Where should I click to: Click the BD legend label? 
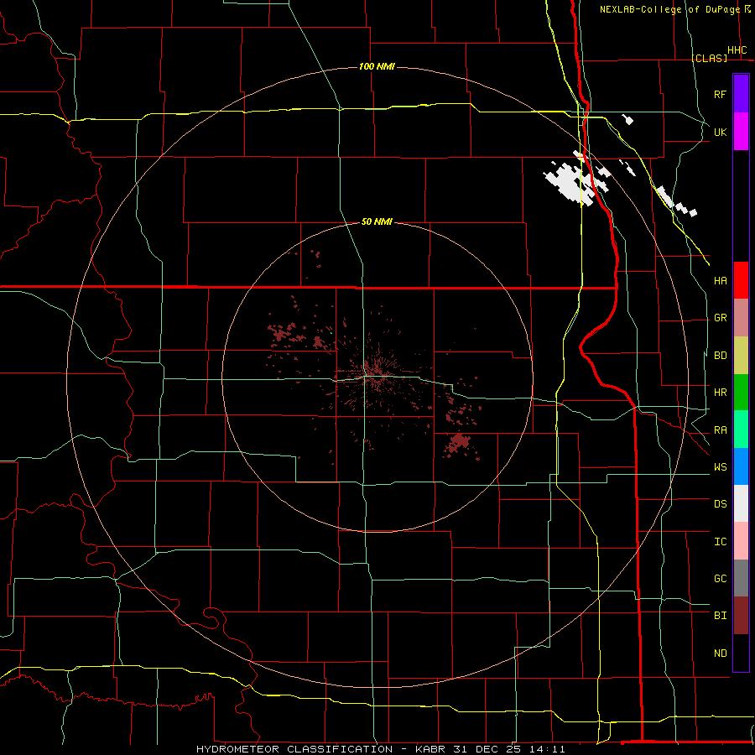[x=720, y=356]
